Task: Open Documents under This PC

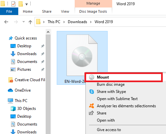Action: point(27,124)
